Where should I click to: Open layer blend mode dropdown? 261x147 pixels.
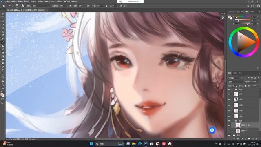coord(235,82)
